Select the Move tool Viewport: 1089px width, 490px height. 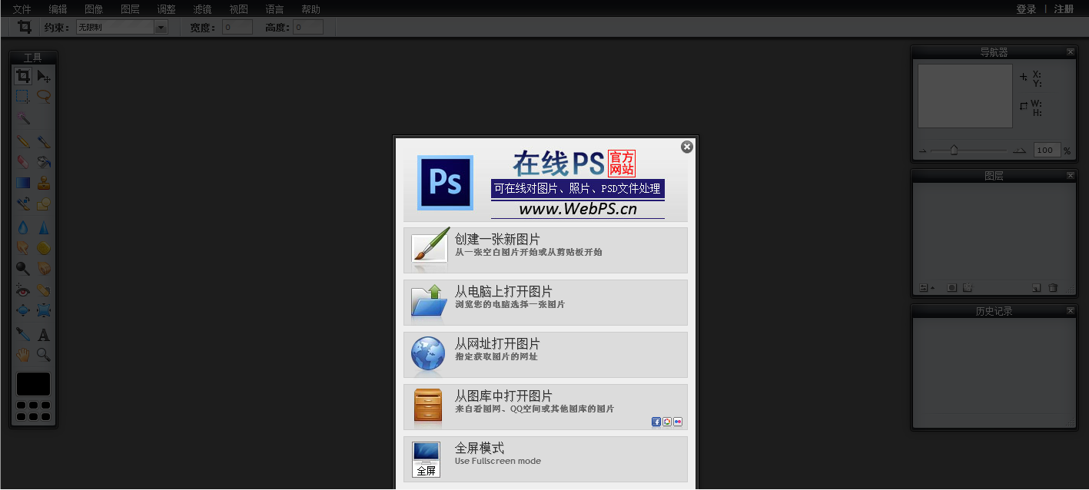44,76
